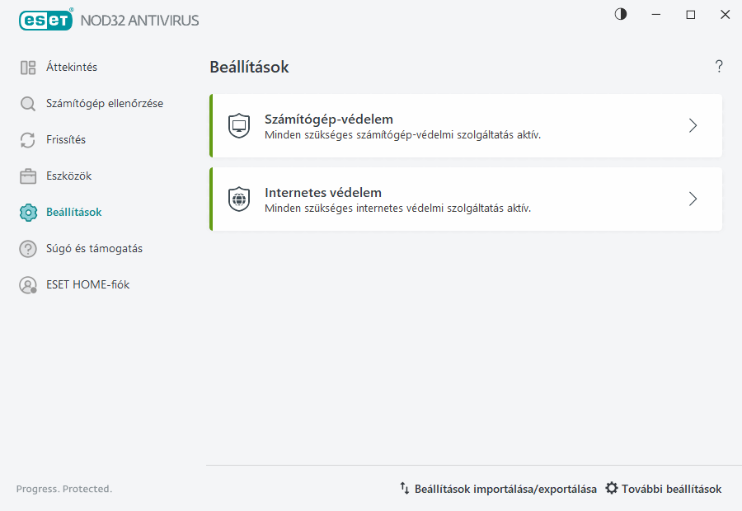Open the Áttekintés overview icon
This screenshot has width=742, height=511.
28,67
